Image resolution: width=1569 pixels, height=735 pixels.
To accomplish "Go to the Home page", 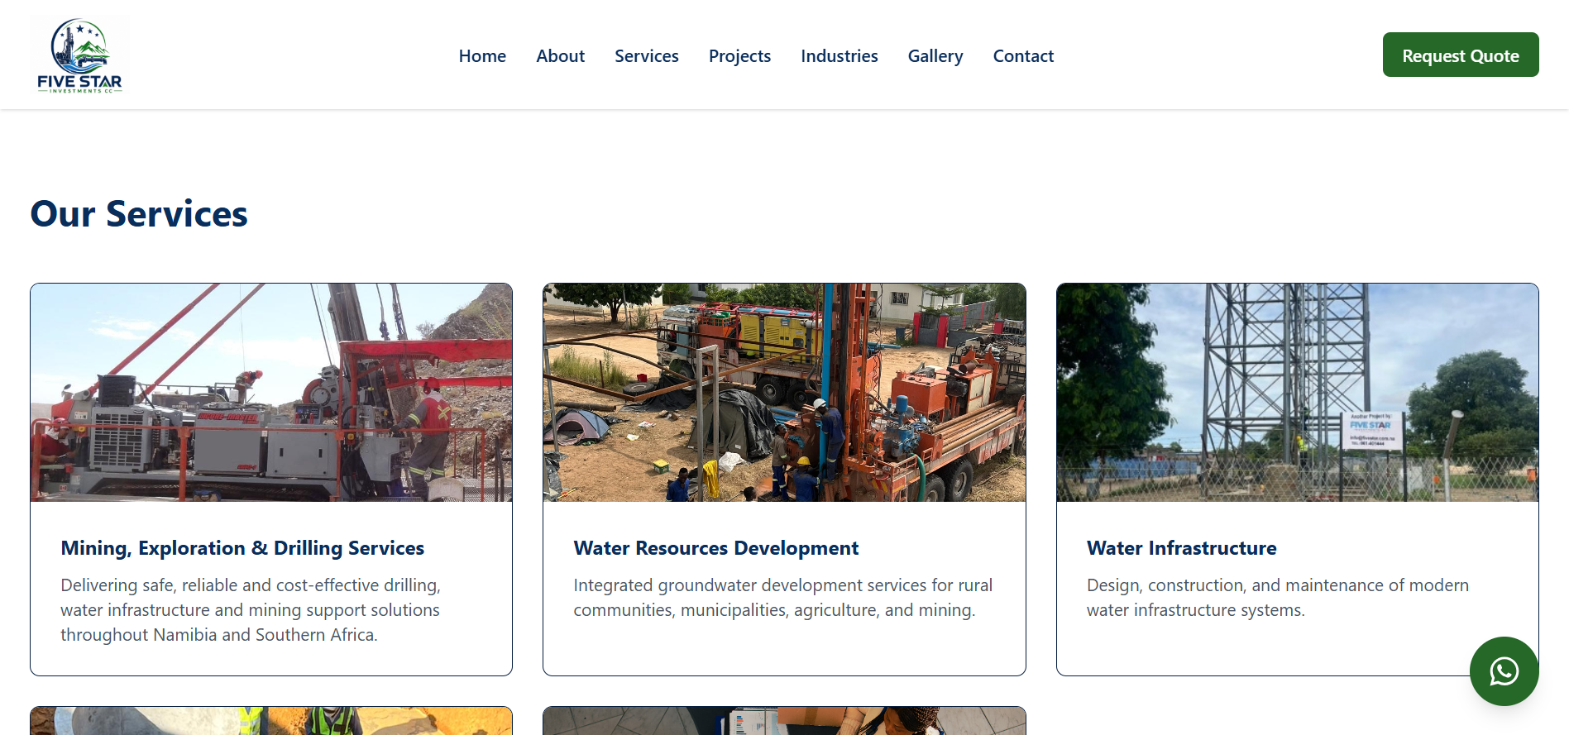I will click(x=482, y=56).
